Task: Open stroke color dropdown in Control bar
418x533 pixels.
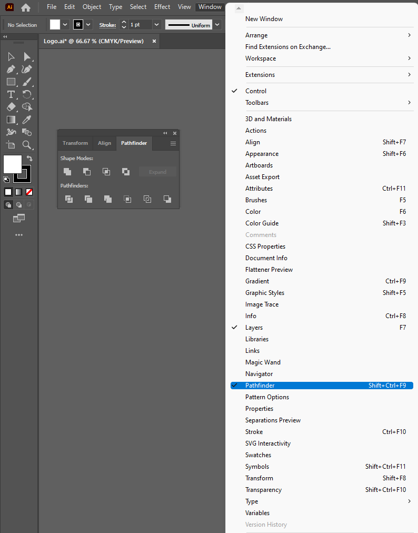Action: (88, 24)
